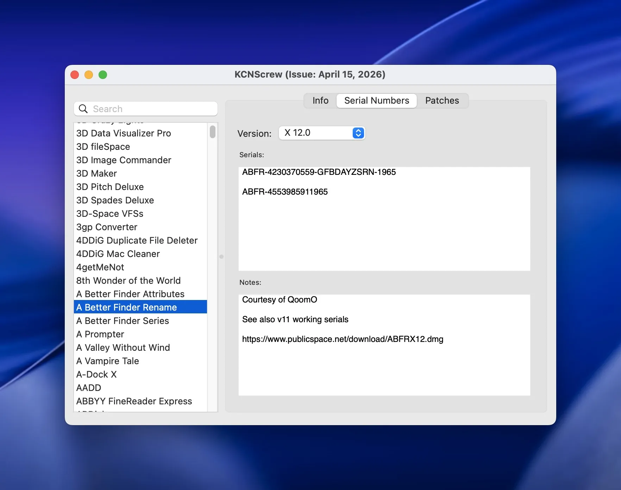The width and height of the screenshot is (621, 490).
Task: Select 3D Data Visualizer Pro in list
Action: 140,133
